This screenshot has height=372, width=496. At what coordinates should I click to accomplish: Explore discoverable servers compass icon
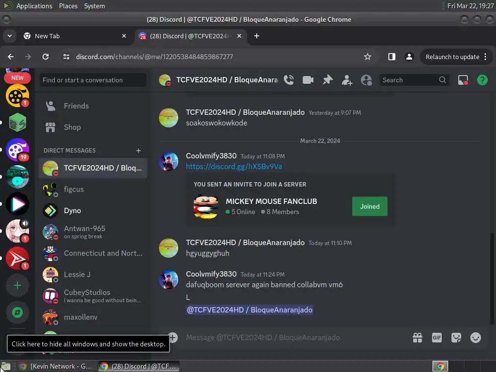pyautogui.click(x=17, y=312)
